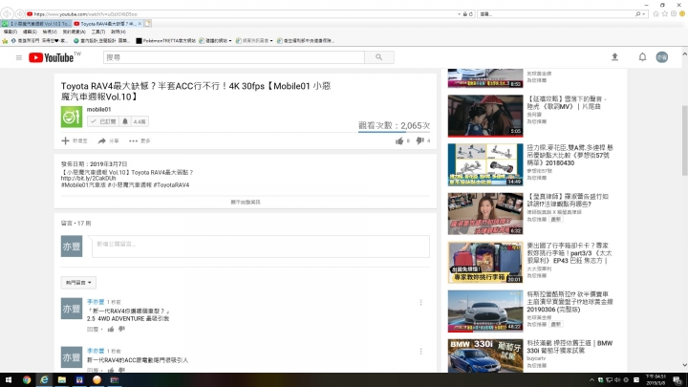Open the Windows Start menu
This screenshot has width=688, height=387.
click(9, 380)
